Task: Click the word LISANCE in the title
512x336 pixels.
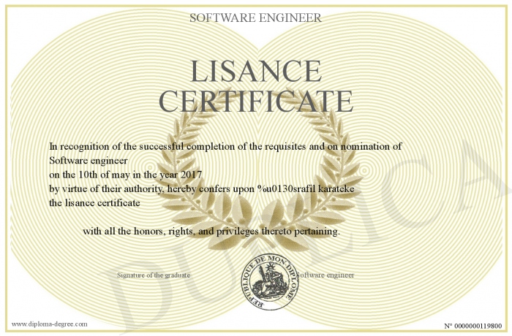Action: tap(255, 71)
